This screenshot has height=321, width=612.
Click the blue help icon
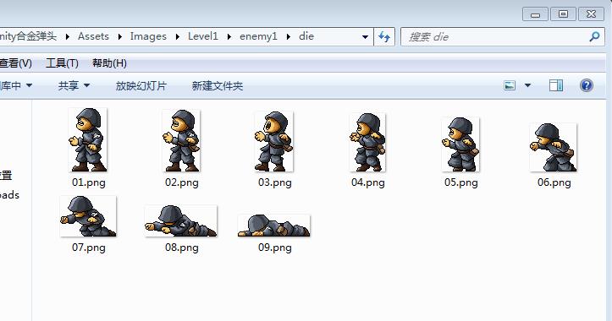tap(587, 85)
